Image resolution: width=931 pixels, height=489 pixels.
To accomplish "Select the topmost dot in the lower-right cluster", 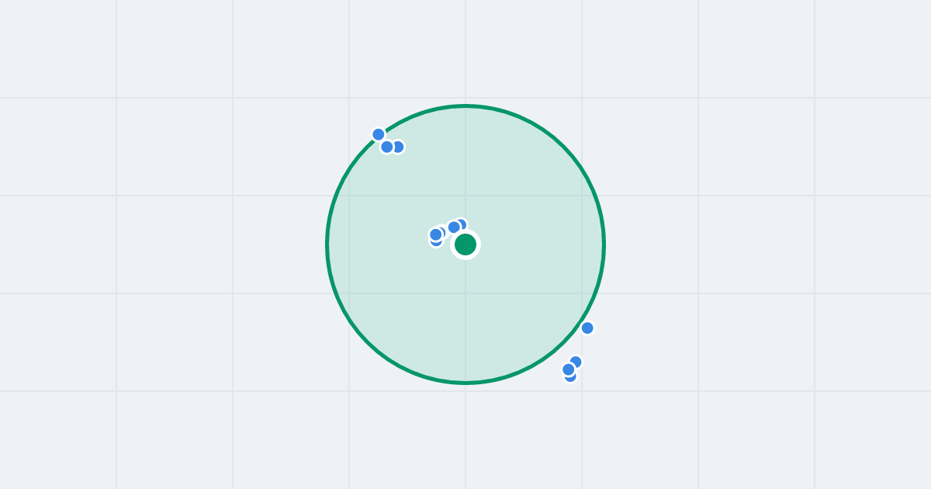I will [576, 362].
